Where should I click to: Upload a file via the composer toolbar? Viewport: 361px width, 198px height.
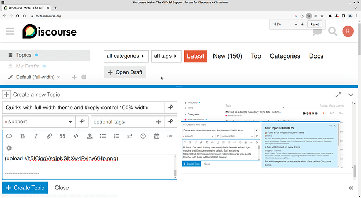click(x=89, y=136)
